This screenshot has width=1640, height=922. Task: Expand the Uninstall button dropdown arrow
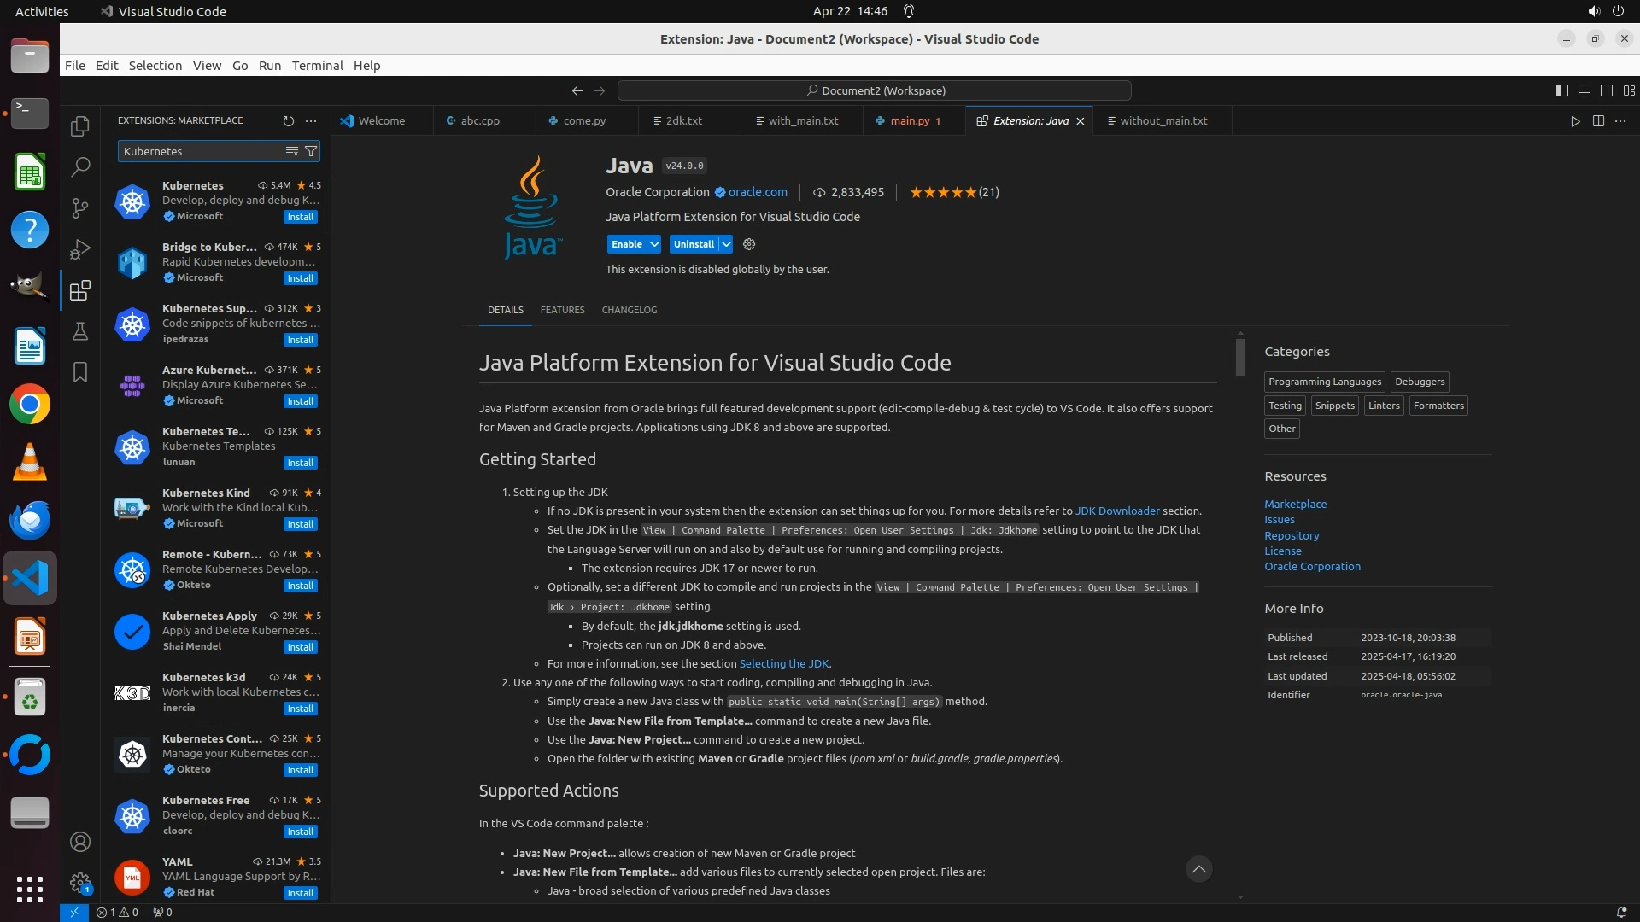coord(726,244)
